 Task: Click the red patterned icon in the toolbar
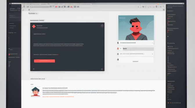71,7
